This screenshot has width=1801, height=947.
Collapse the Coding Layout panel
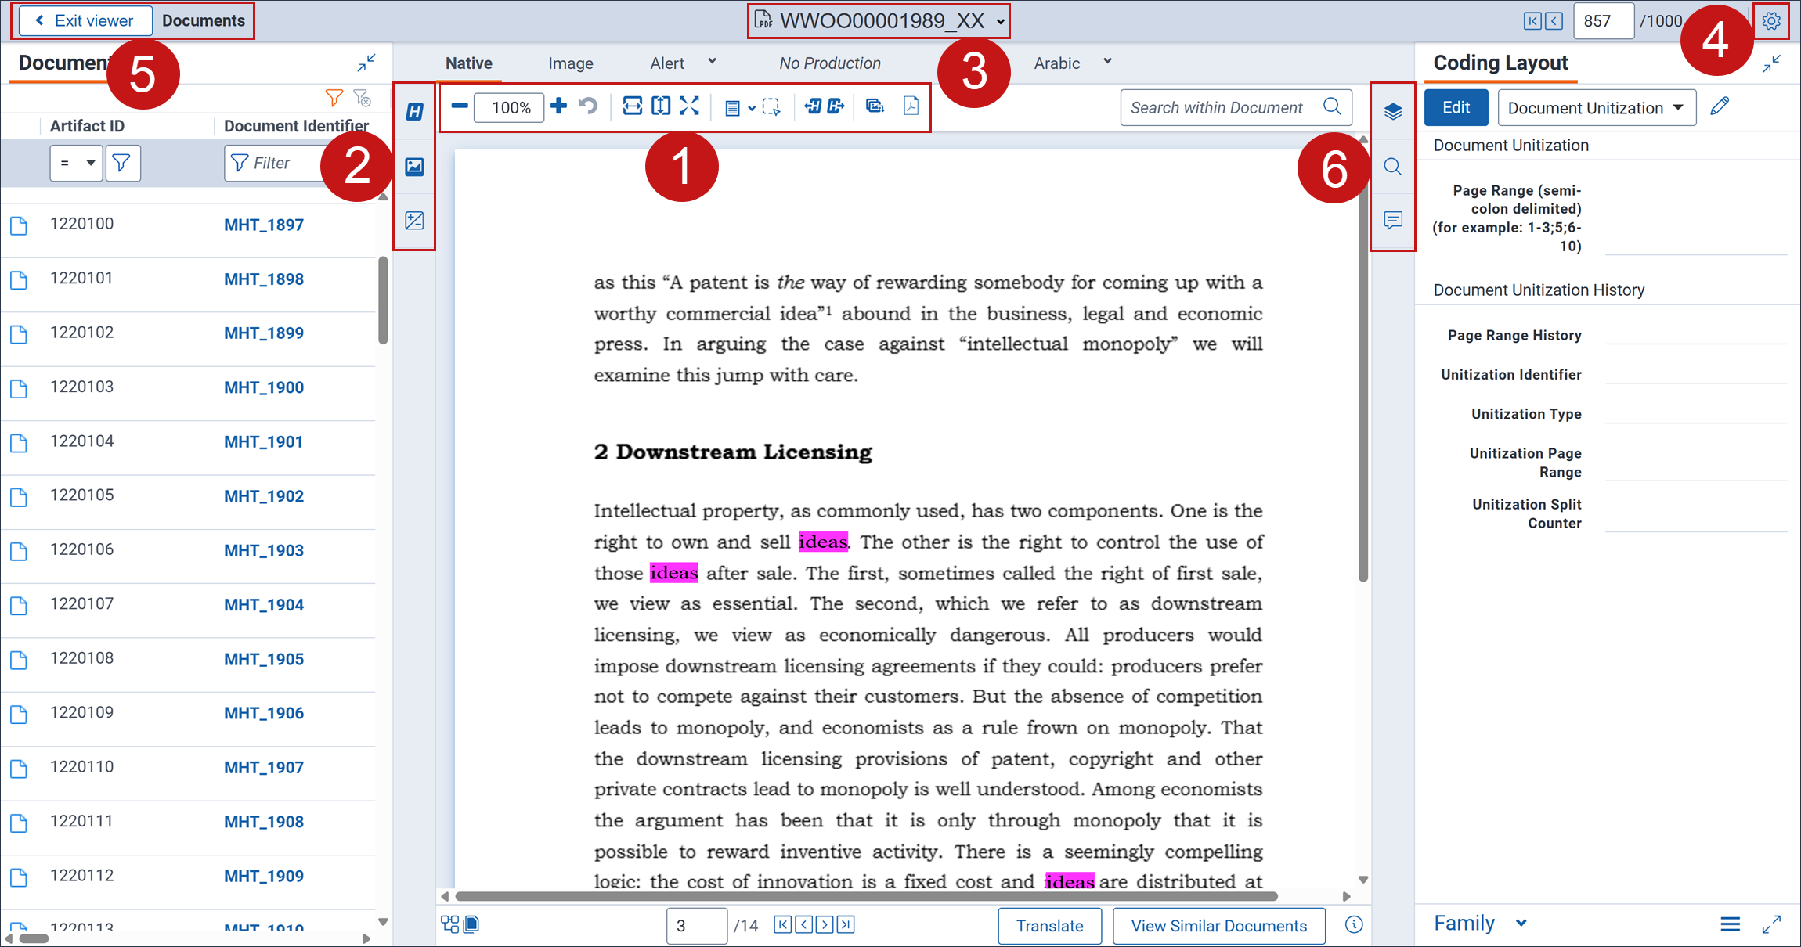(x=1771, y=63)
